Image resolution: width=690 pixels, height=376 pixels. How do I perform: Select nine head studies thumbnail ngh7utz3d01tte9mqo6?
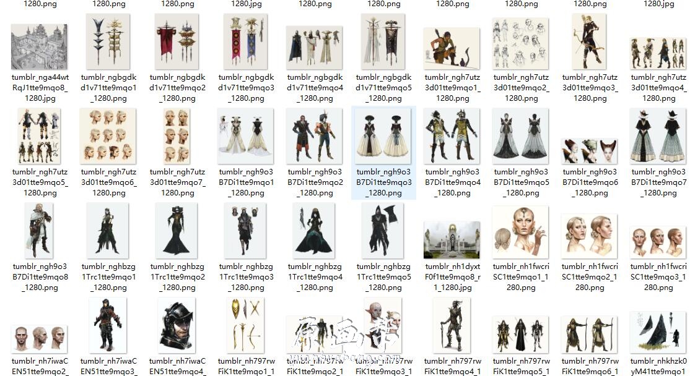coord(108,136)
